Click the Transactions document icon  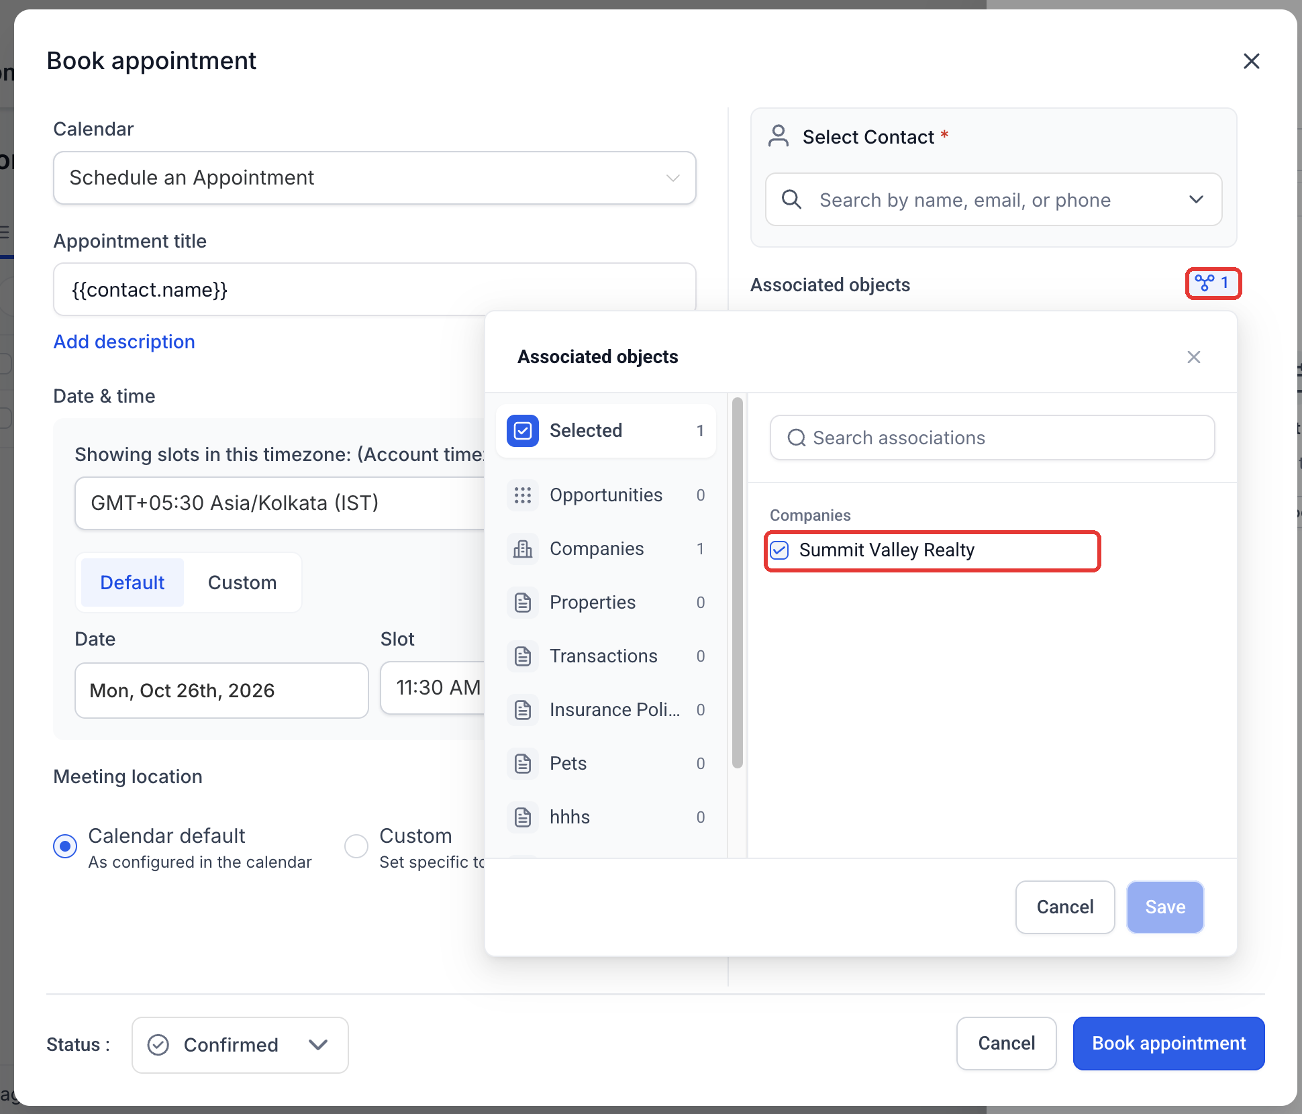(x=523, y=656)
